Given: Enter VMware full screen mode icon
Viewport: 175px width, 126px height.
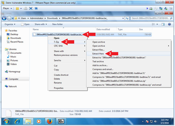Looking at the screenshot, I should 31,9.
